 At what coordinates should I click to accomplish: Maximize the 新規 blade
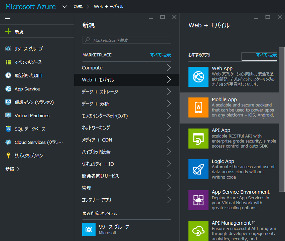[x=162, y=17]
